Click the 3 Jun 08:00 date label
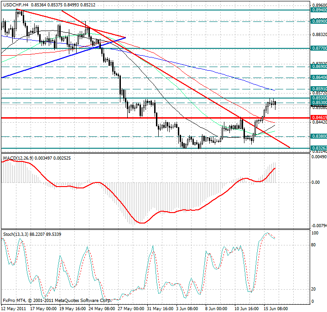This screenshot has height=312, width=327. pos(187,309)
